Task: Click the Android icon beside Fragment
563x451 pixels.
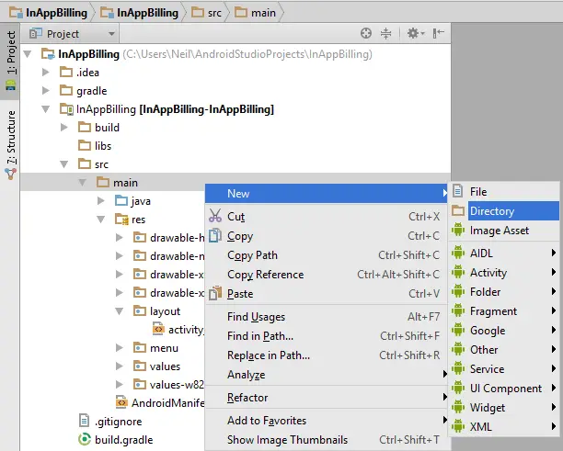Action: click(x=458, y=310)
